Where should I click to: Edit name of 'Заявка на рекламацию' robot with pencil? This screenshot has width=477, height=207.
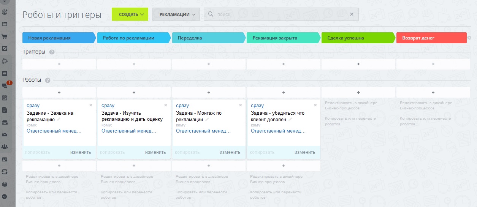(59, 119)
